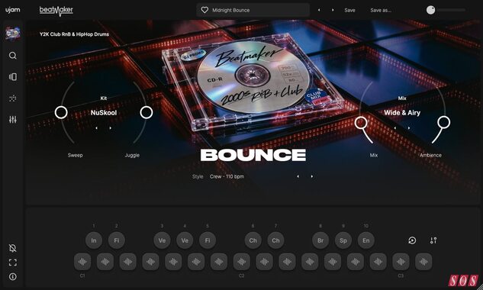The width and height of the screenshot is (483, 290).
Task: Select next mix arrow under Wide & Airy
Action: click(409, 128)
